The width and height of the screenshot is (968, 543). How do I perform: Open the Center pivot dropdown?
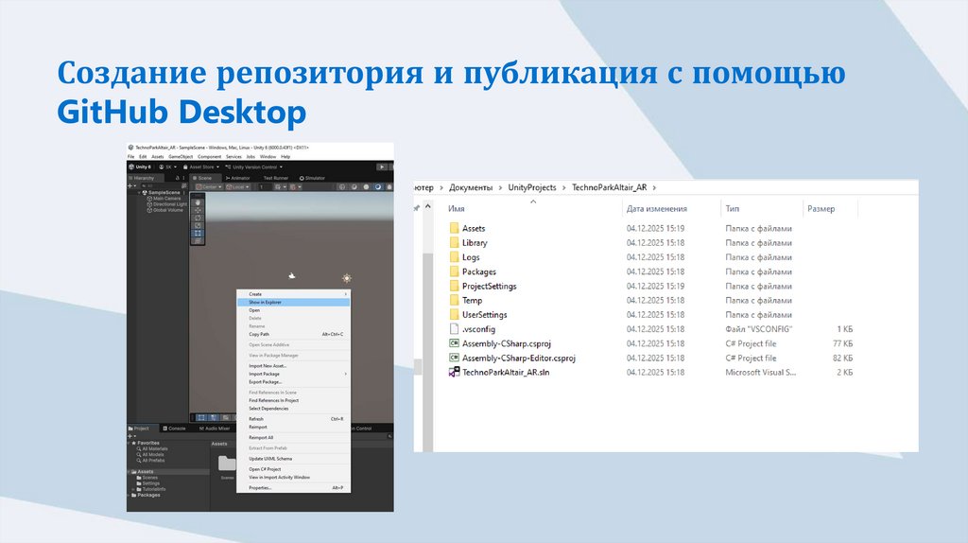tap(209, 187)
